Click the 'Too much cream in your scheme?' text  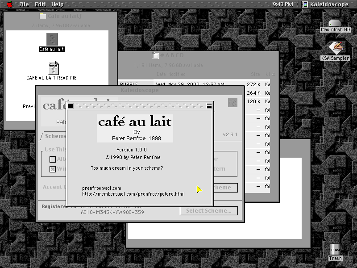coord(127,168)
